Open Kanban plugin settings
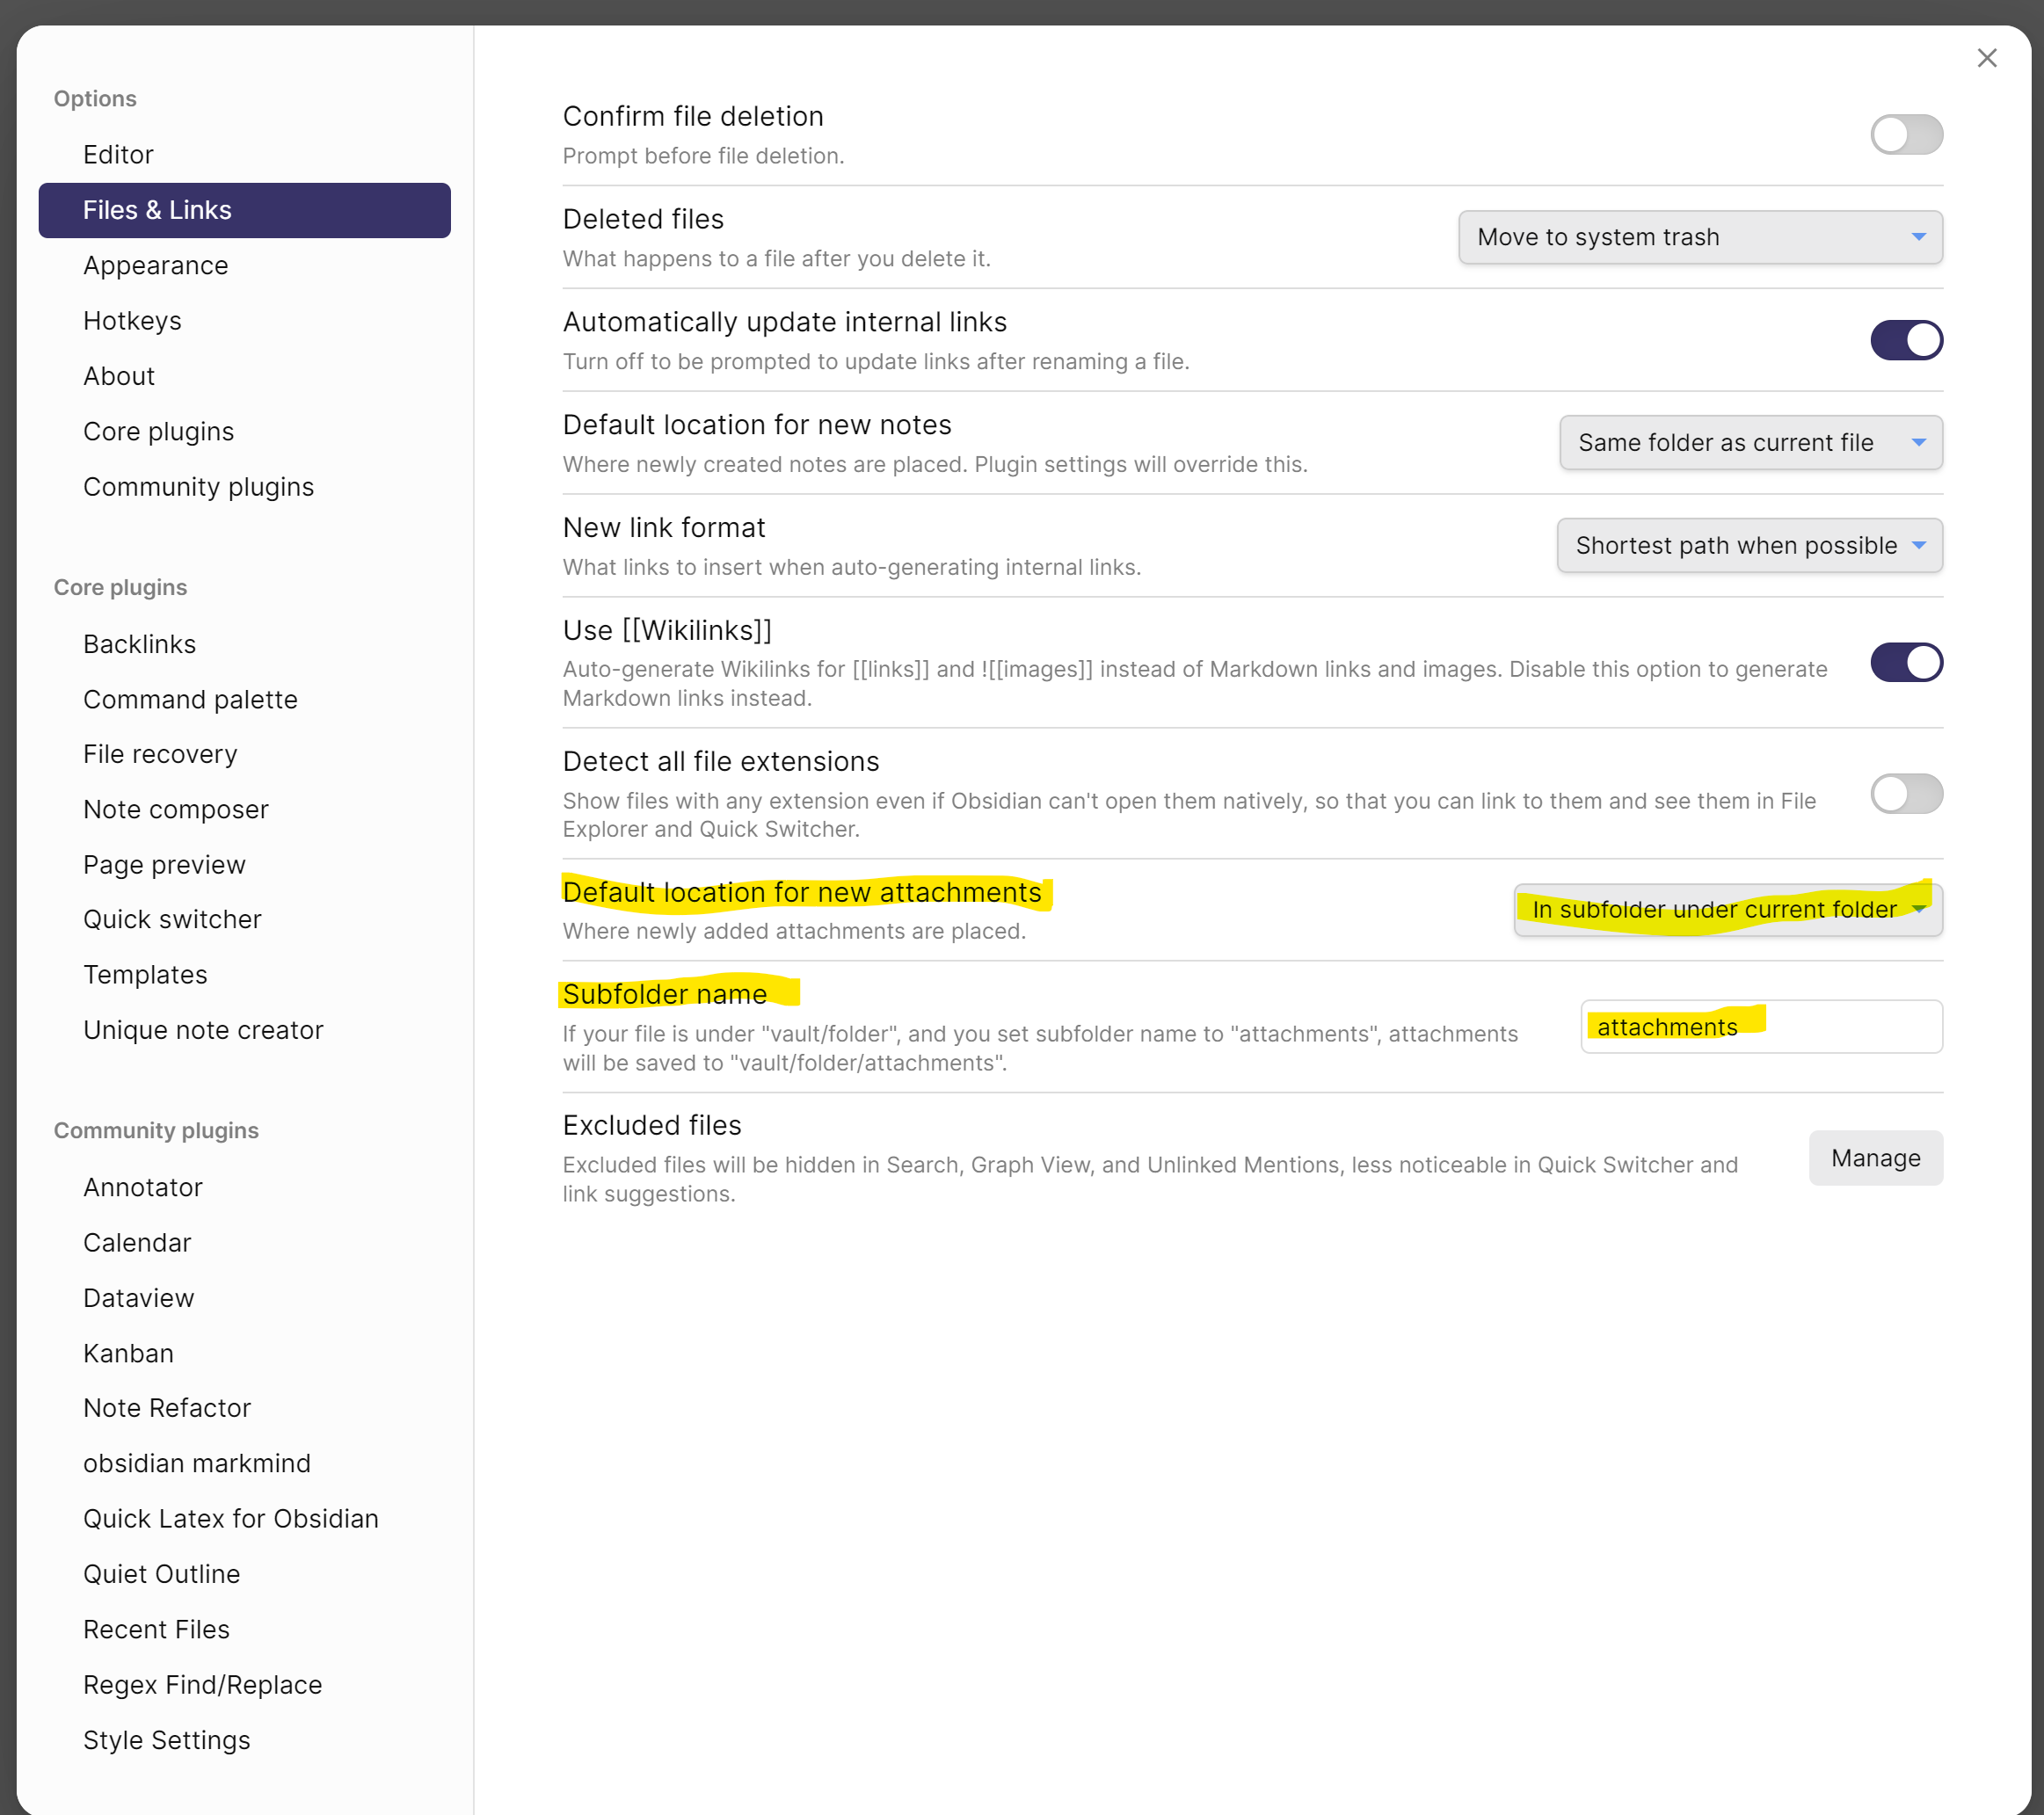The width and height of the screenshot is (2044, 1815). 128,1352
